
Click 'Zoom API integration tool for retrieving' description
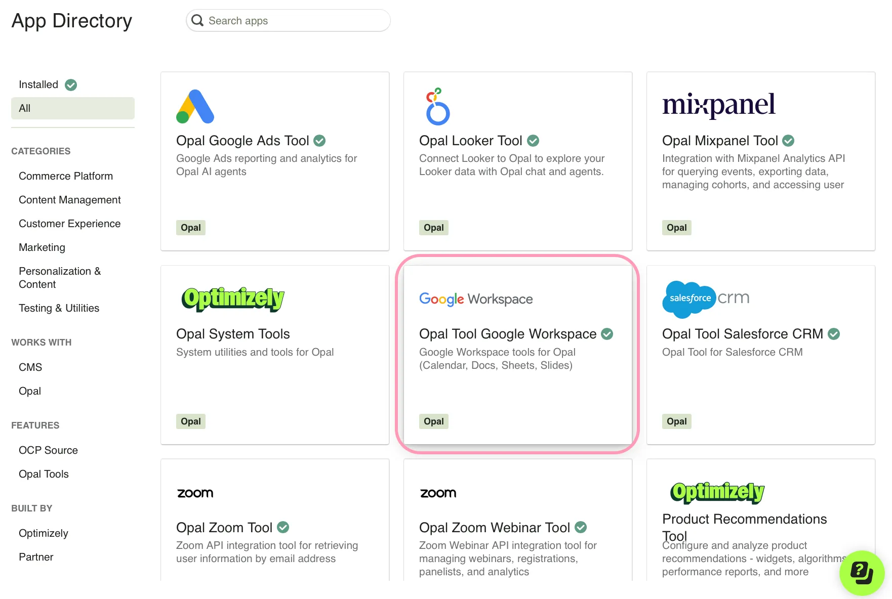(267, 552)
